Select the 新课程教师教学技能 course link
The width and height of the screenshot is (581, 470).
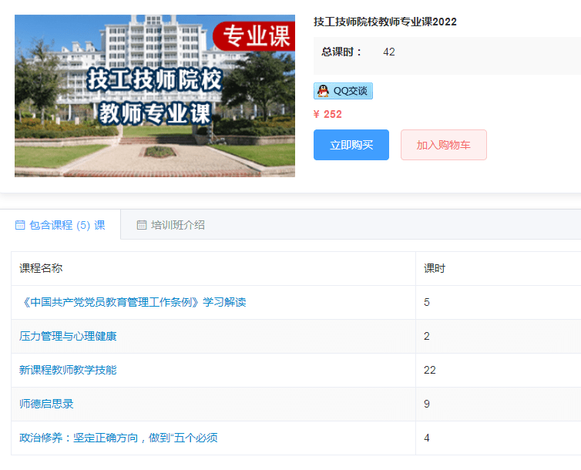click(x=68, y=370)
